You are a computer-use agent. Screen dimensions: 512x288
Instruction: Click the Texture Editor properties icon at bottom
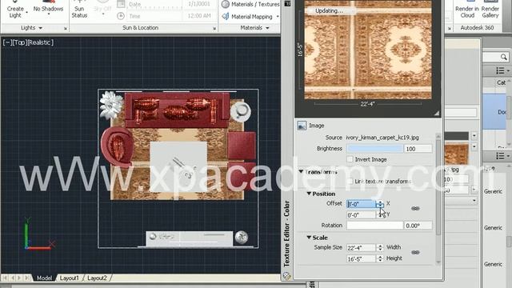pyautogui.click(x=286, y=276)
